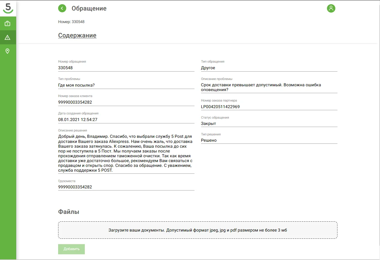Open the user profile icon
380x260 pixels.
point(331,8)
